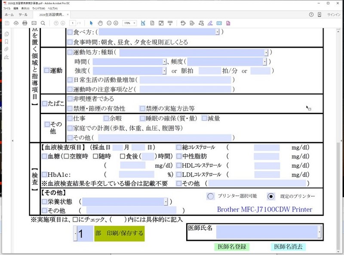Click the next page down arrow

point(63,23)
